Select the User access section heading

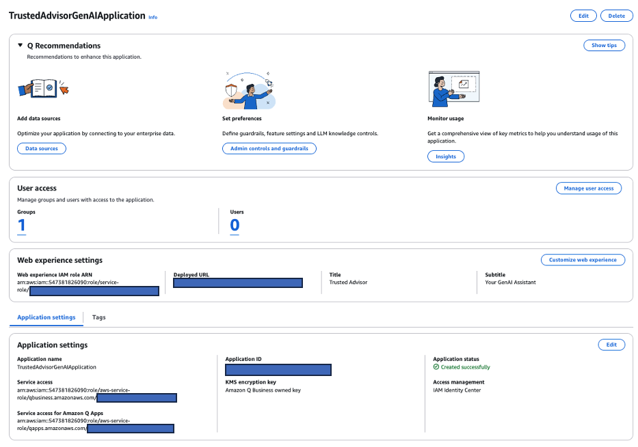pos(37,188)
